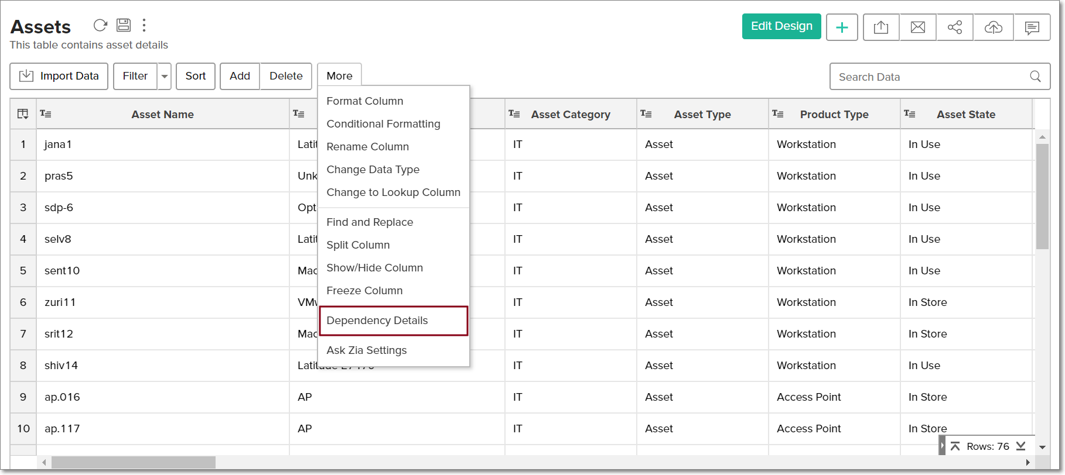Click the email envelope icon
This screenshot has width=1065, height=475.
(918, 27)
